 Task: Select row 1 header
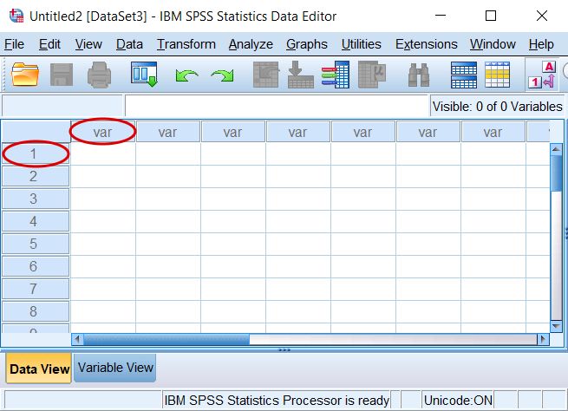pos(36,153)
